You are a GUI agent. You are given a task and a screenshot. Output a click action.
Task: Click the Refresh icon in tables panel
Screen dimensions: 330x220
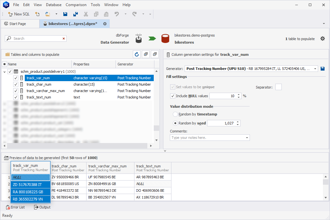pyautogui.click(x=137, y=55)
